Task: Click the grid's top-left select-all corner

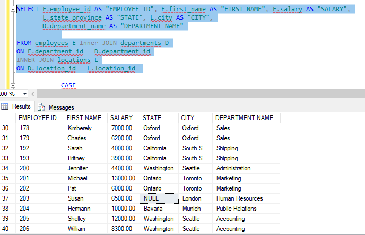Action: (x=7, y=118)
